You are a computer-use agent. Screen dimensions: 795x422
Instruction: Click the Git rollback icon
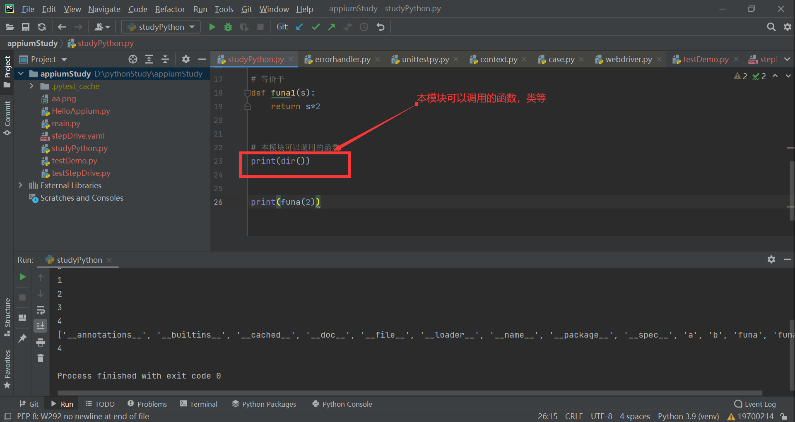pyautogui.click(x=380, y=27)
